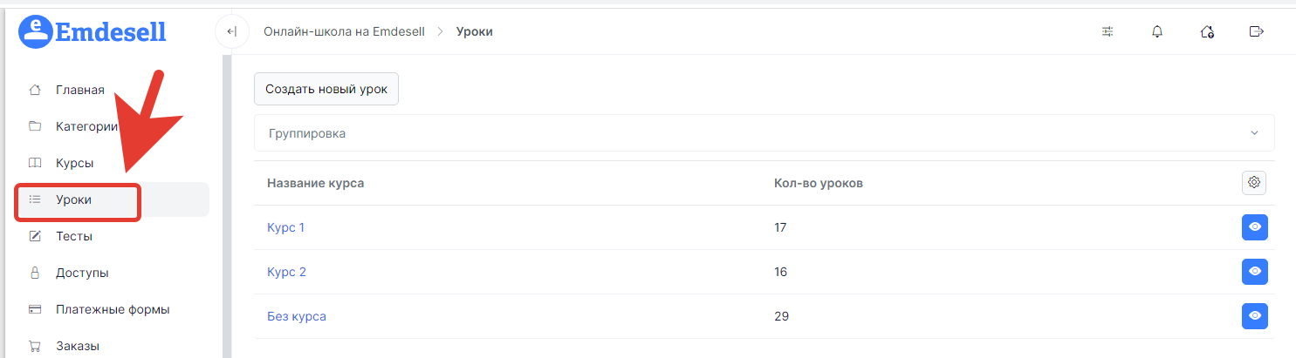
Task: Expand the Группировка panel
Action: point(764,133)
